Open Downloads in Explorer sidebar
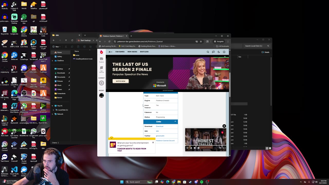This screenshot has height=185, width=329. pos(61,73)
